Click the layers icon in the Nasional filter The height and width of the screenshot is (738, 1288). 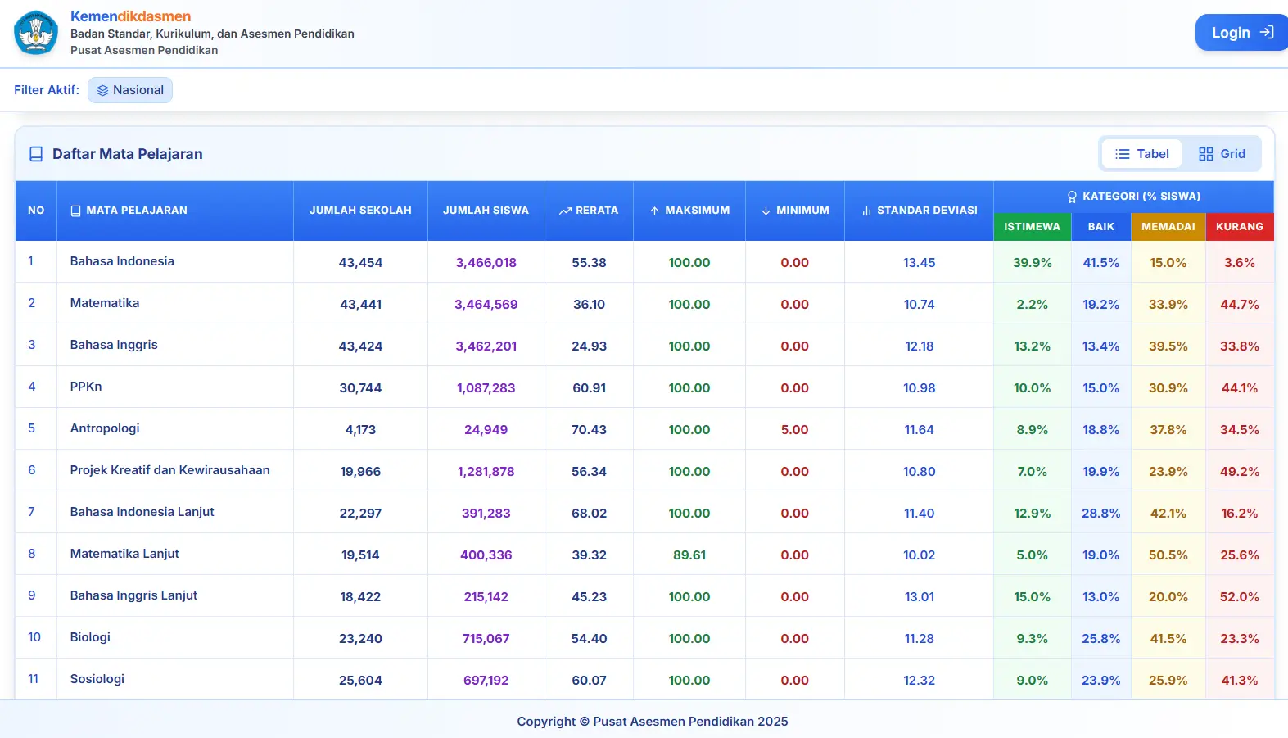tap(102, 90)
